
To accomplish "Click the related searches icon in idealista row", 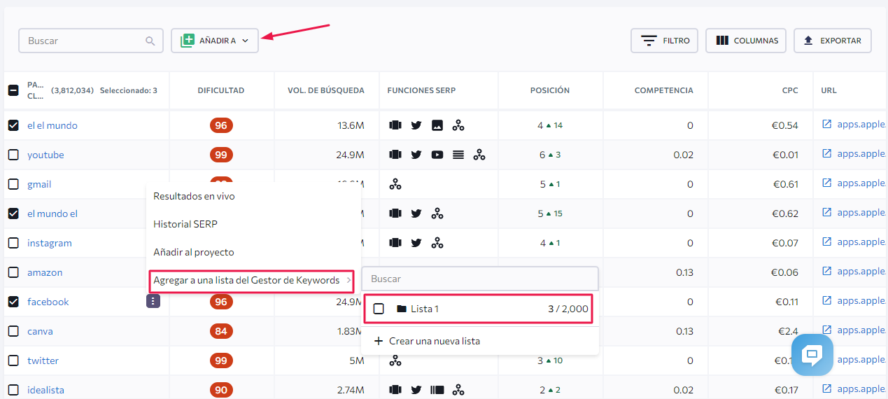I will point(458,390).
